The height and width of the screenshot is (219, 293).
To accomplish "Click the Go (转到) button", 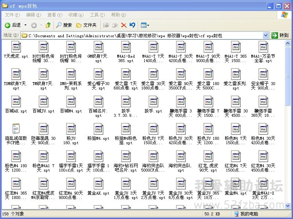I will click(x=280, y=35).
